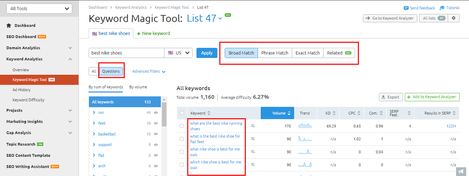Open settings gear icon
Screen dimensions: 469x176
454,18
